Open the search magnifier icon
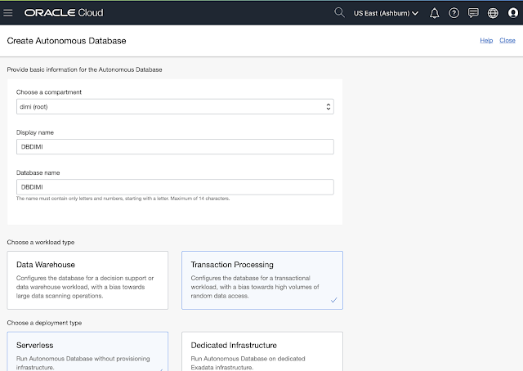The height and width of the screenshot is (371, 523). click(340, 13)
